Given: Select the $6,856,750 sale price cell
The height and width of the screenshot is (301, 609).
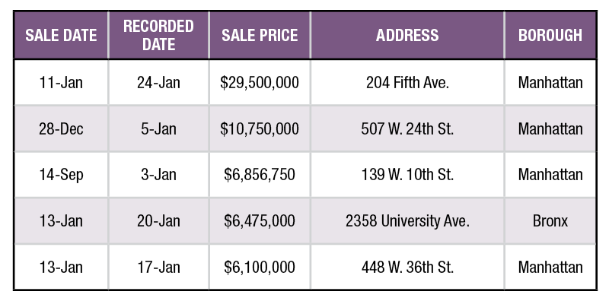Looking at the screenshot, I should coord(260,175).
